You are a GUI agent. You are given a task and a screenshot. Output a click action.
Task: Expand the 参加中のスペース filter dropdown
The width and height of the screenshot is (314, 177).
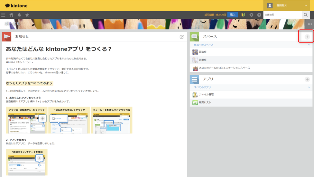tap(309, 45)
